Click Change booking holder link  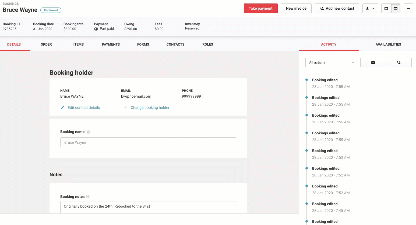point(146,108)
